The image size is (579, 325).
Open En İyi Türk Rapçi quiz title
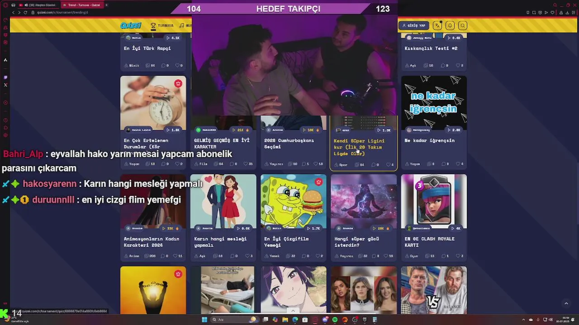click(x=147, y=48)
